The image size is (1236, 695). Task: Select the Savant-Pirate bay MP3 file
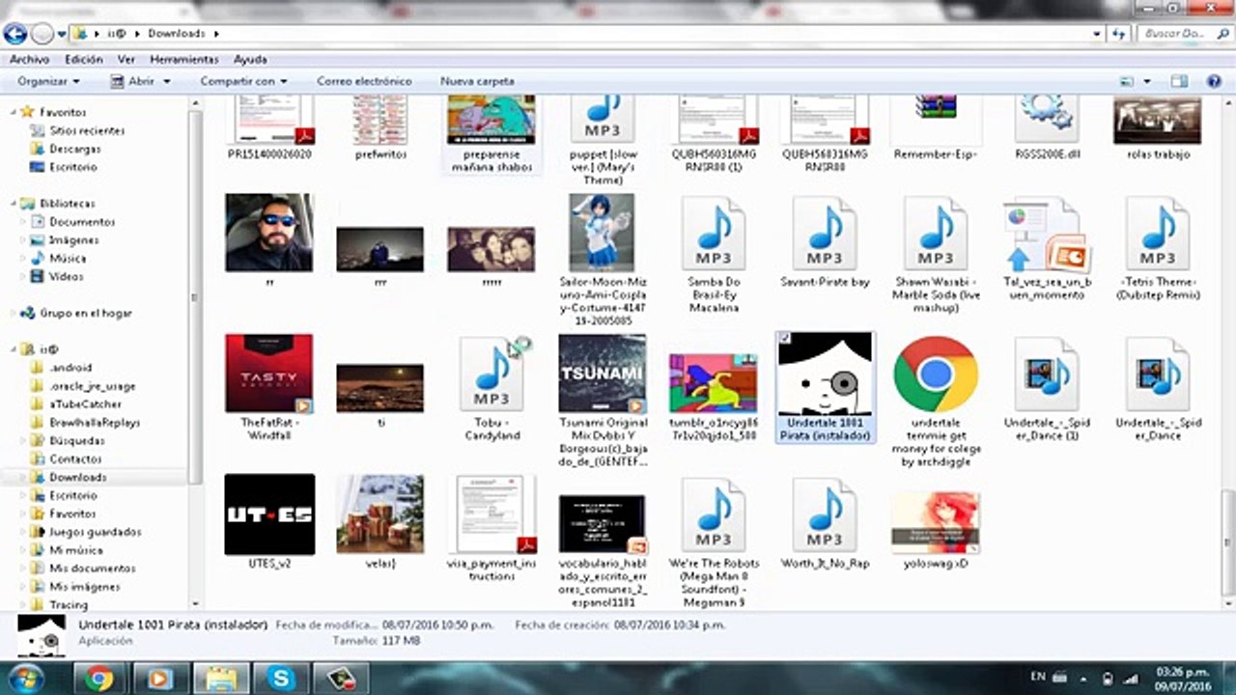(x=825, y=236)
